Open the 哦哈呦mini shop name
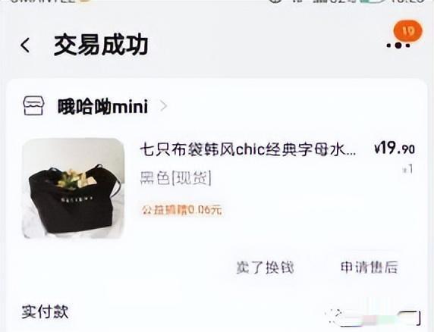The width and height of the screenshot is (434, 332). (x=102, y=106)
